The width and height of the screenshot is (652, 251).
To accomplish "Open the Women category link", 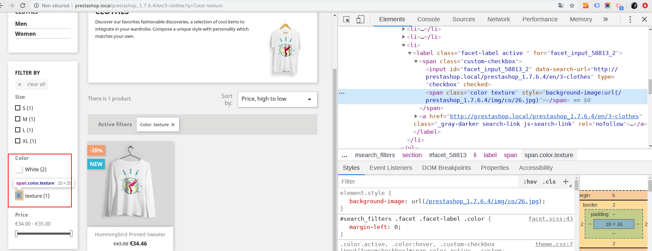I will tap(25, 34).
